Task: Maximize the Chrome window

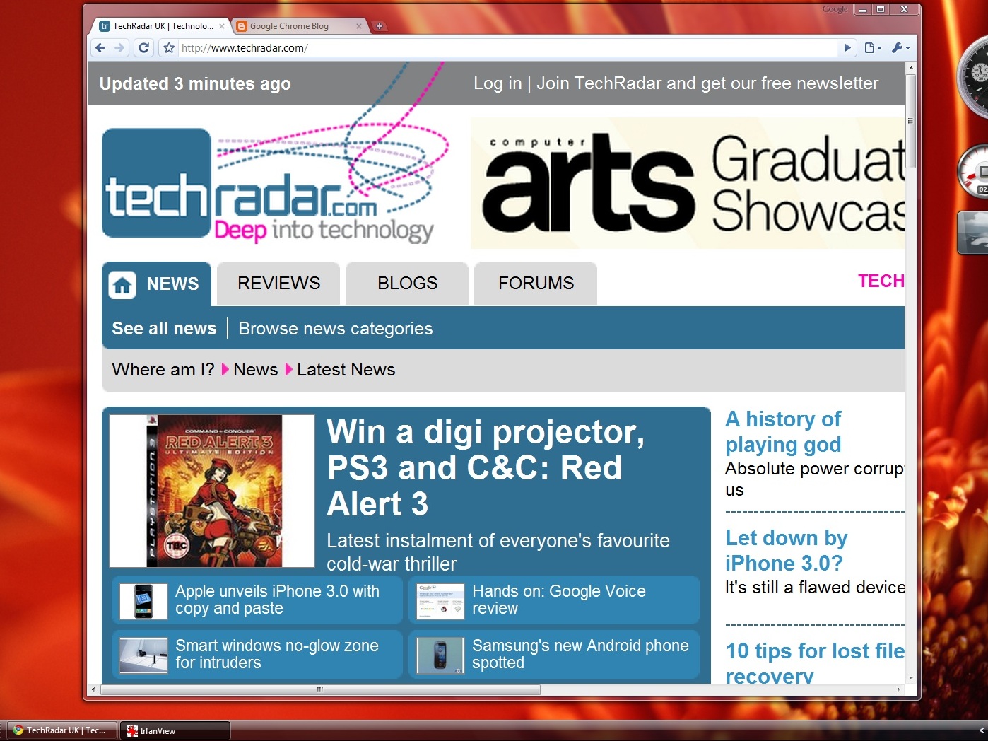Action: pos(881,9)
